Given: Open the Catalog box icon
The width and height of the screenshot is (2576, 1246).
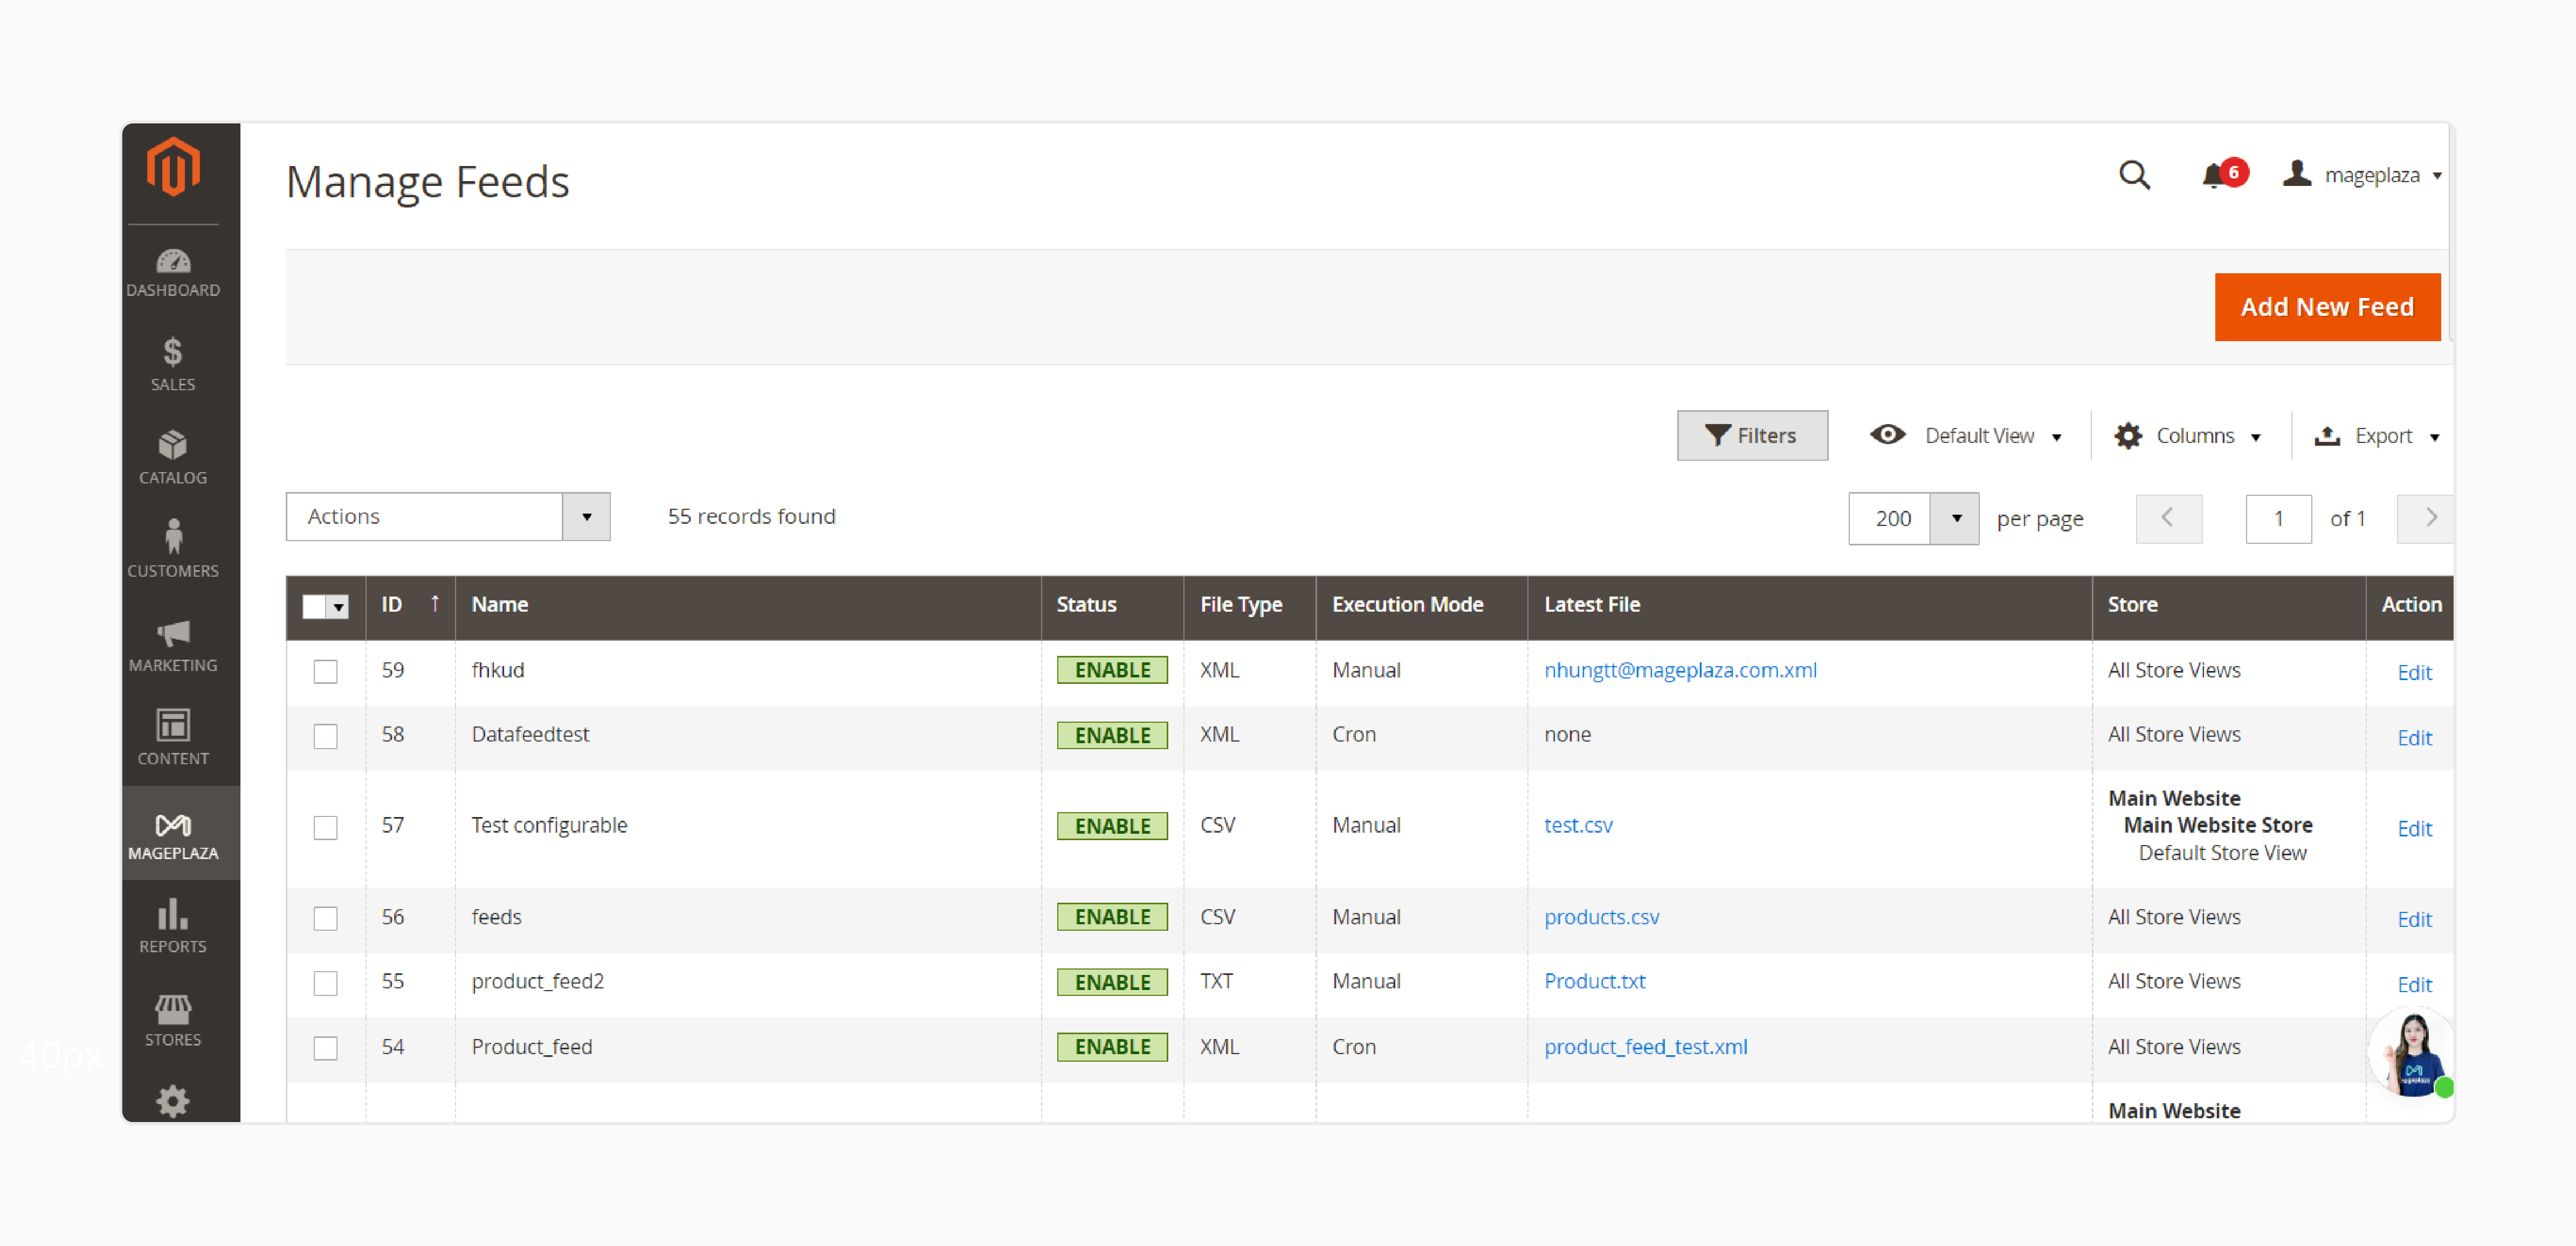Looking at the screenshot, I should pyautogui.click(x=173, y=445).
